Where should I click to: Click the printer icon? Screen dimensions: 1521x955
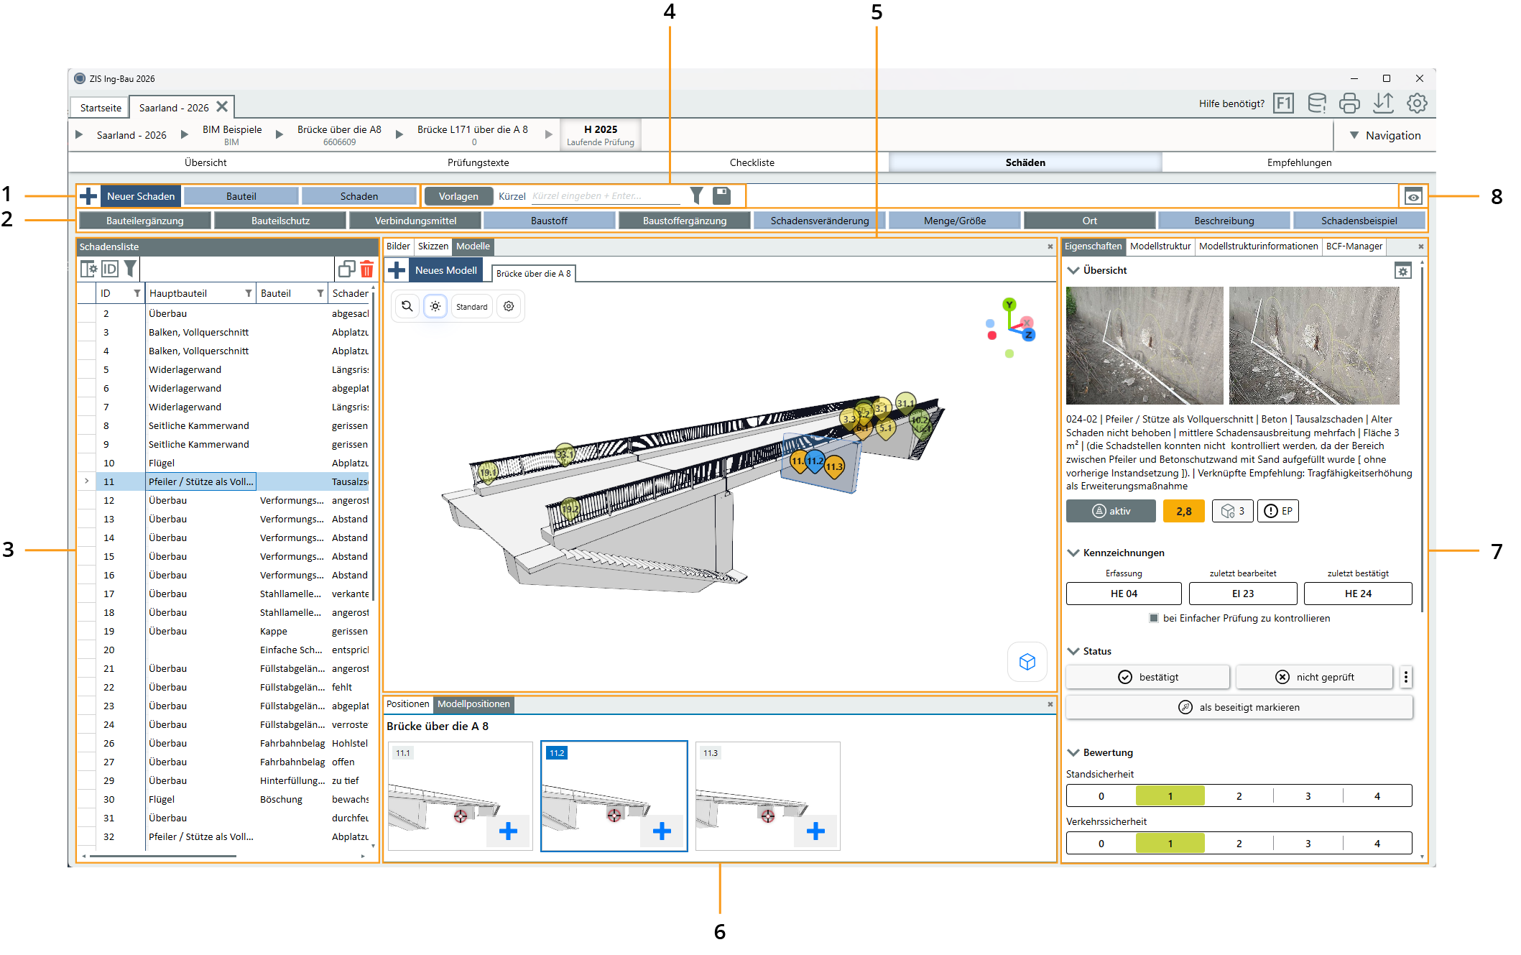(1349, 103)
